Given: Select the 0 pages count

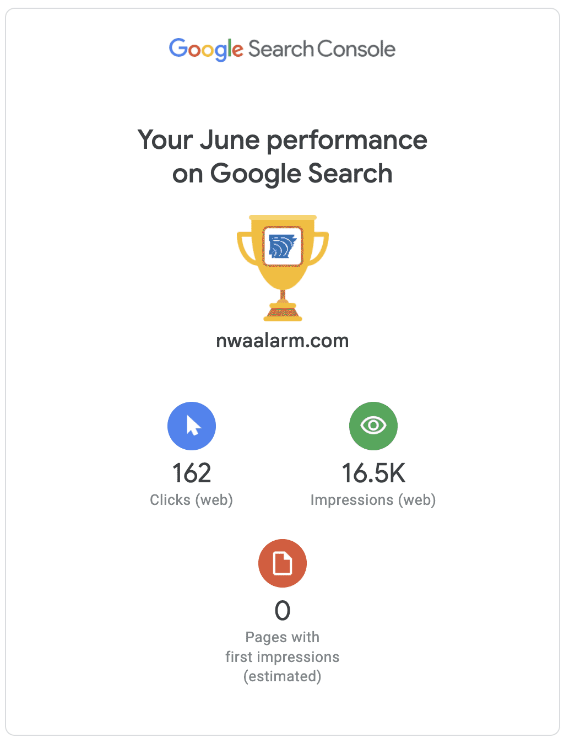Looking at the screenshot, I should coord(283,611).
